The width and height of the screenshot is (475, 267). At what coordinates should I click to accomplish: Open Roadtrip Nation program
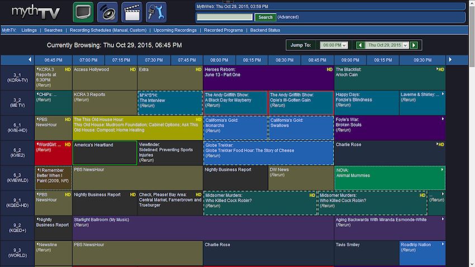(x=422, y=253)
